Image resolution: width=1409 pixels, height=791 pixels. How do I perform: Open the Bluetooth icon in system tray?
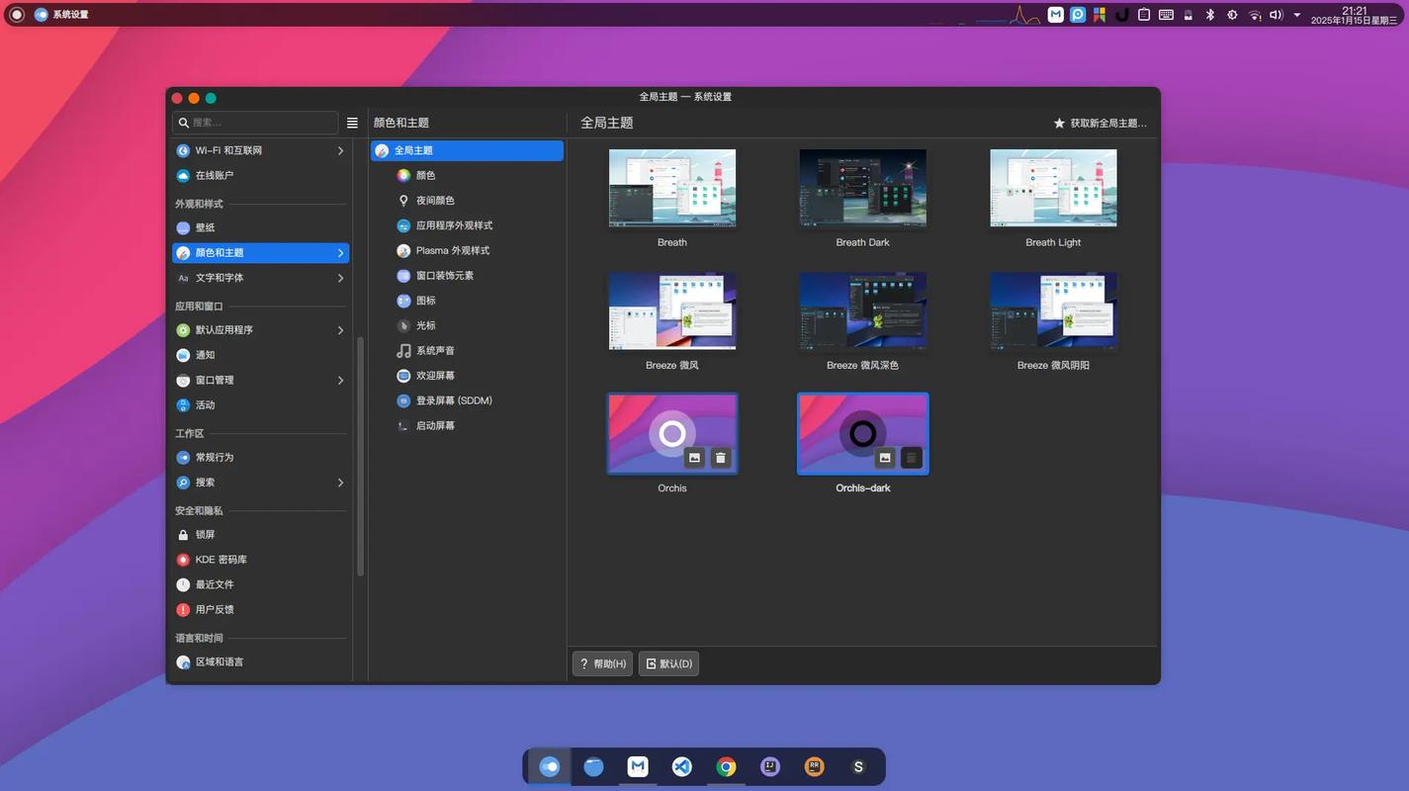(1209, 15)
